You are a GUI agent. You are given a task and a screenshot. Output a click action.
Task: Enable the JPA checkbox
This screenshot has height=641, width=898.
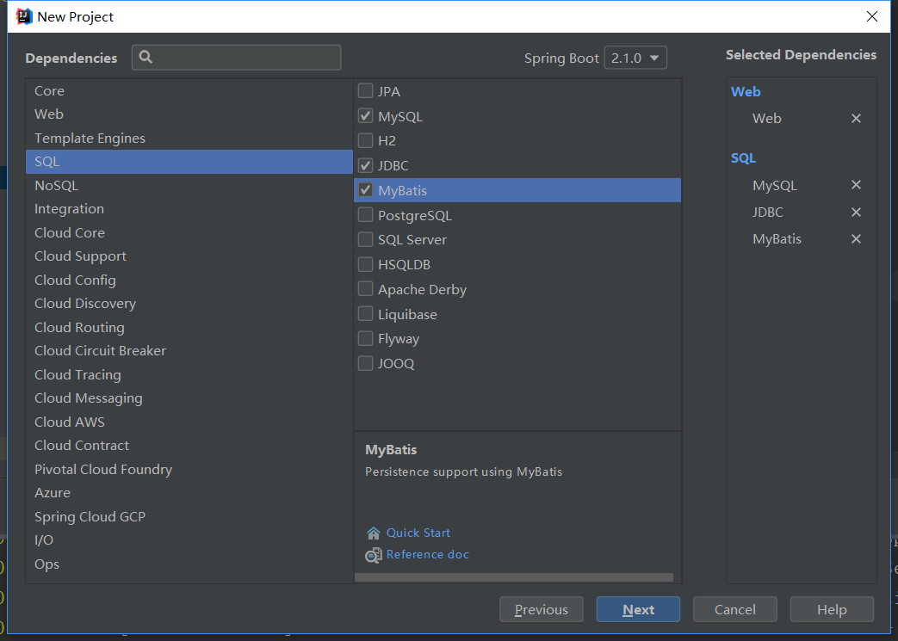tap(365, 90)
